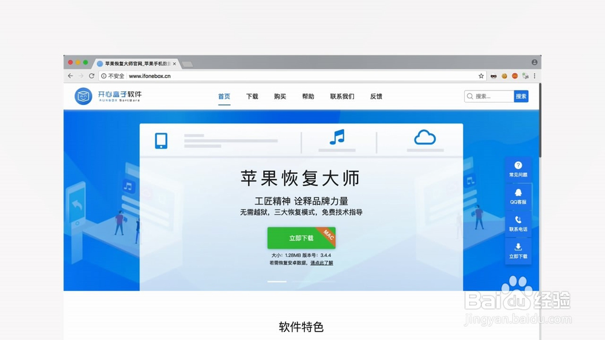Open the Chrome profile avatar icon
The image size is (605, 340).
click(x=534, y=62)
